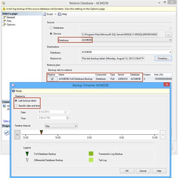Image resolution: width=178 pixels, height=178 pixels.
Task: Click the Tail-Log legend color swatch
Action: pos(91,160)
